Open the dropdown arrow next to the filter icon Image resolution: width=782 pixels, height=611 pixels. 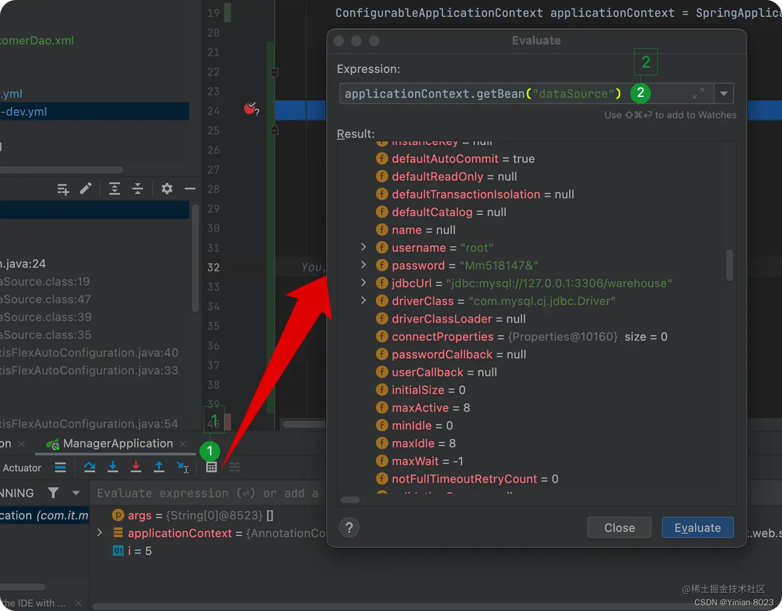pos(76,493)
